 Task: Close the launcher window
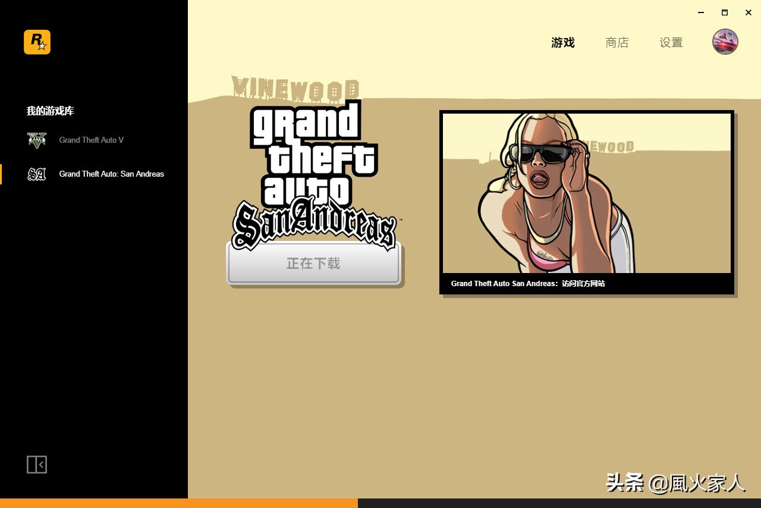749,12
